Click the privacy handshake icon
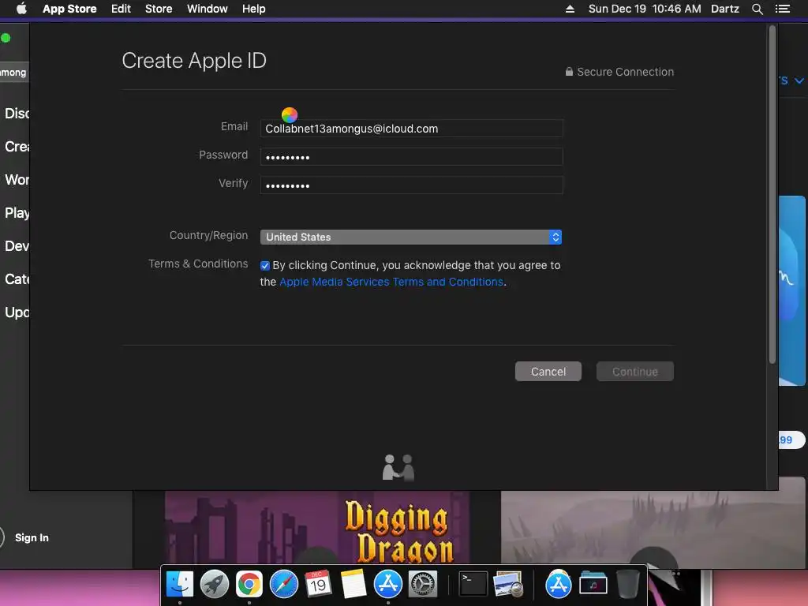 398,467
